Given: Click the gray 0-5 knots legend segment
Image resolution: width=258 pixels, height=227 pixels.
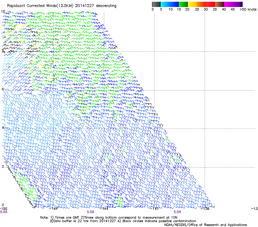Looking at the screenshot, I should tap(156, 4).
